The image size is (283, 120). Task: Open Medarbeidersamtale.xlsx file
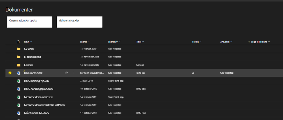tap(38, 97)
